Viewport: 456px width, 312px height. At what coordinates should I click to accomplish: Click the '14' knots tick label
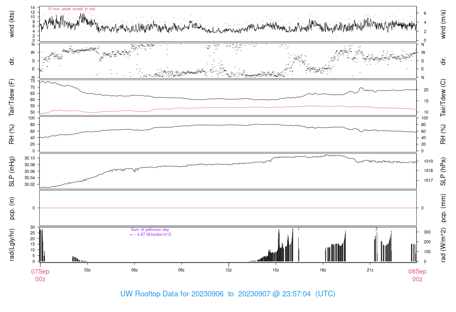[x=33, y=8]
